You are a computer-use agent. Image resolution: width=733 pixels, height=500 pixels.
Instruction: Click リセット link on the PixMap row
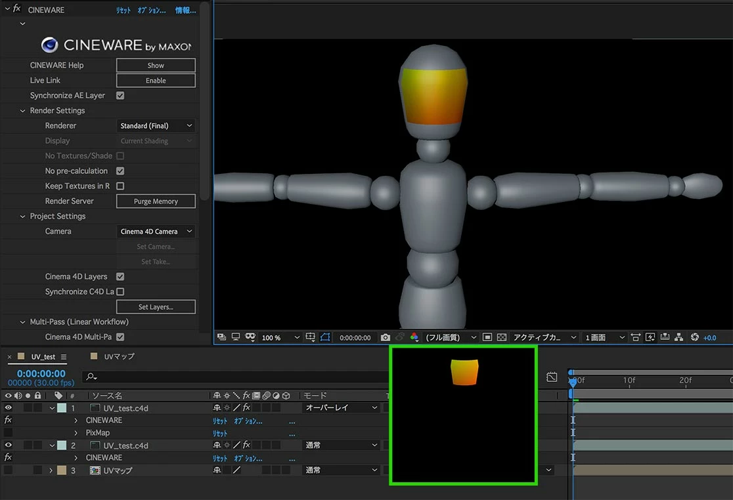click(220, 433)
